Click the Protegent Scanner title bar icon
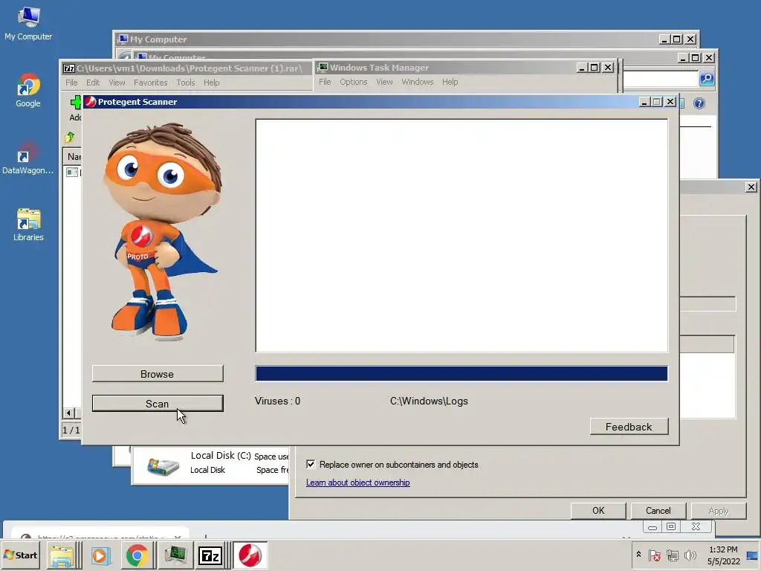761x571 pixels. (x=90, y=101)
